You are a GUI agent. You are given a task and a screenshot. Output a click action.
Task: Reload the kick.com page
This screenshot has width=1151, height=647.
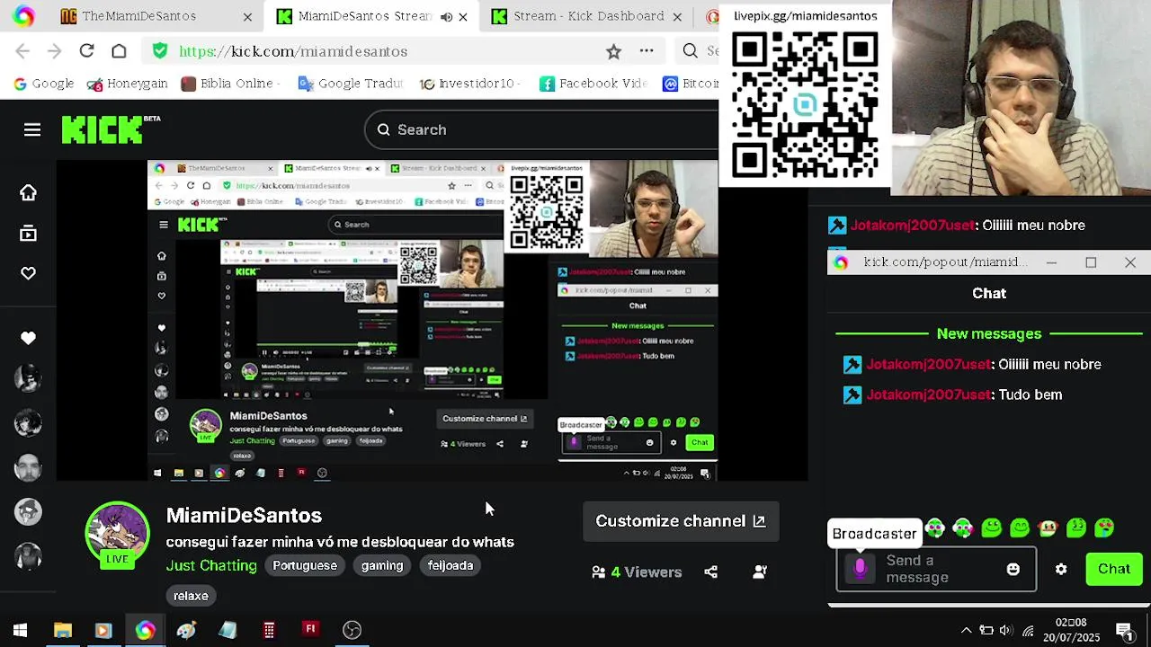[x=86, y=51]
